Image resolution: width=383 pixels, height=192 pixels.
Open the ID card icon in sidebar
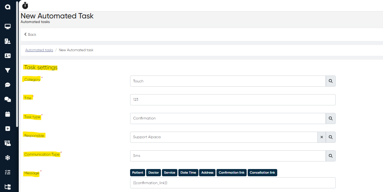[x=8, y=56]
